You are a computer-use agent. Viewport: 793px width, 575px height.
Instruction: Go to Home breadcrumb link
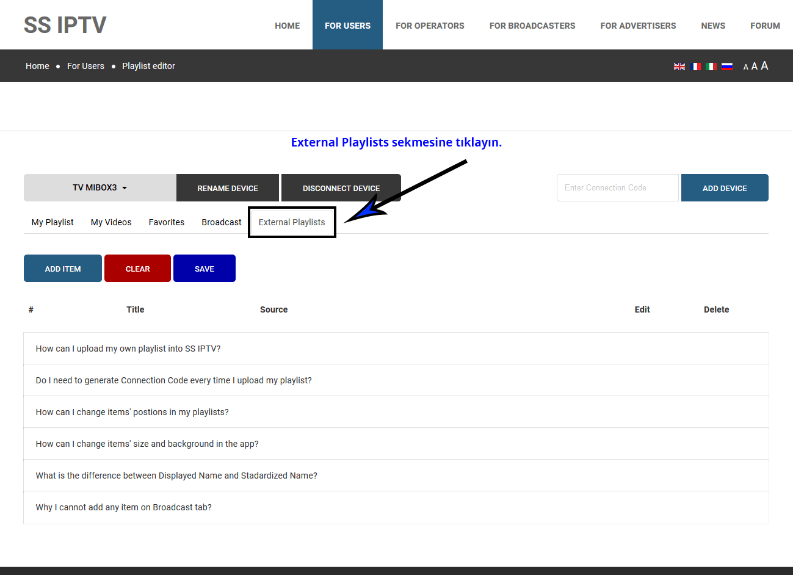pos(37,66)
